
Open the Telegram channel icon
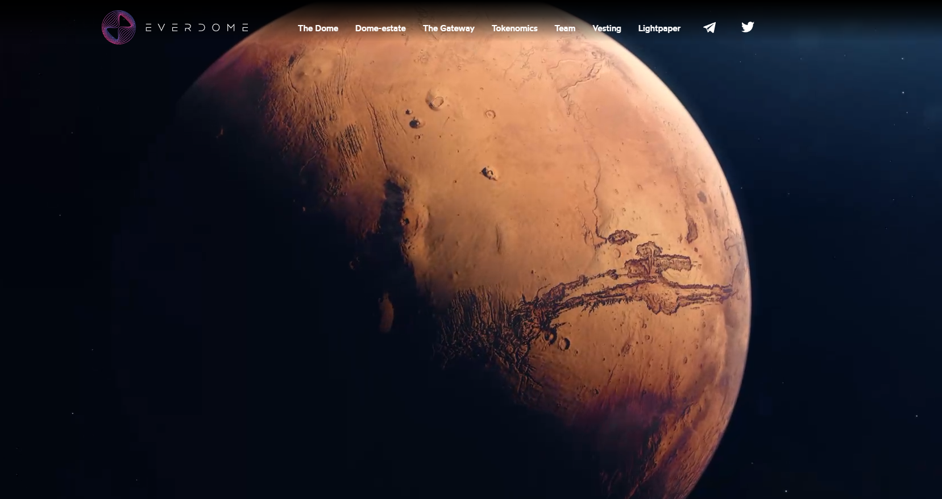point(709,27)
